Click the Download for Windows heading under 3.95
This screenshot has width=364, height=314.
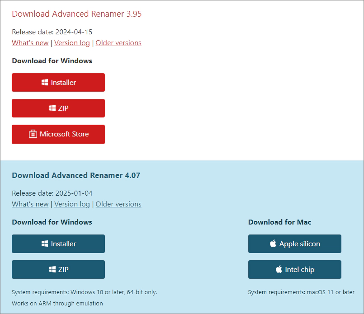pyautogui.click(x=52, y=61)
